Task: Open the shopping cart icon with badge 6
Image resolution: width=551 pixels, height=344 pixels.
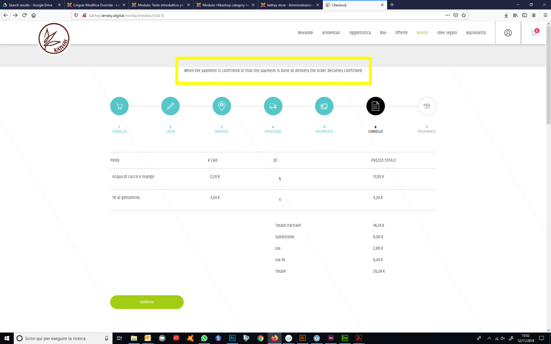Action: pos(534,32)
